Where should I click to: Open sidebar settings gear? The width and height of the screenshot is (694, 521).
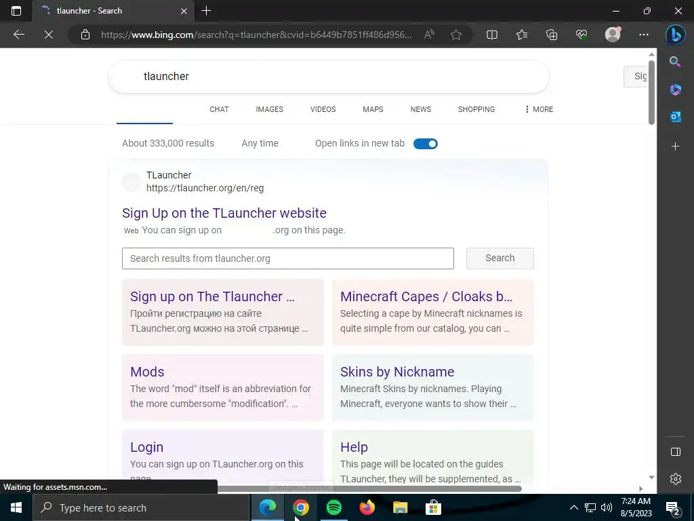coord(676,479)
